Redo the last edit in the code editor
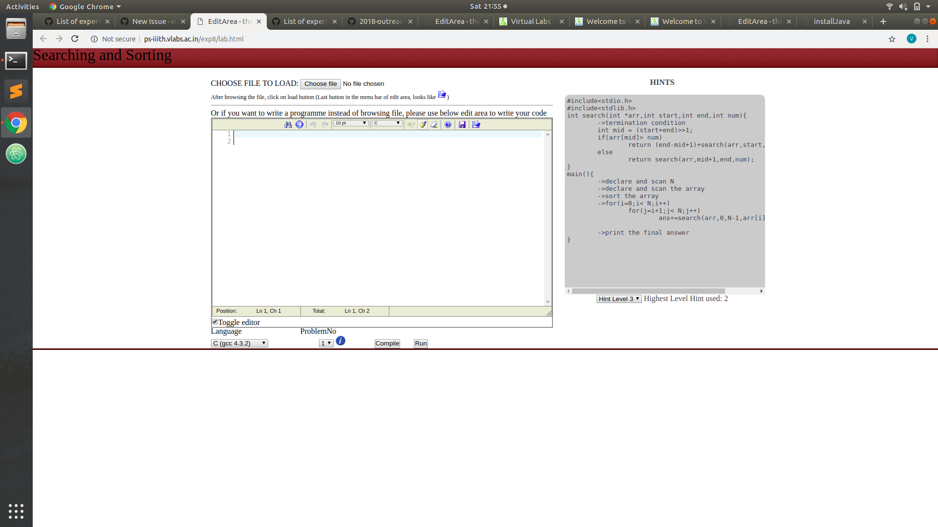The image size is (938, 527). 325,124
